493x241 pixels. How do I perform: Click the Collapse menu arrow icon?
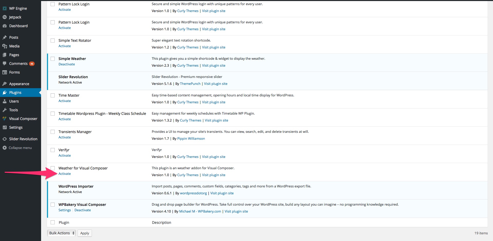pyautogui.click(x=5, y=148)
